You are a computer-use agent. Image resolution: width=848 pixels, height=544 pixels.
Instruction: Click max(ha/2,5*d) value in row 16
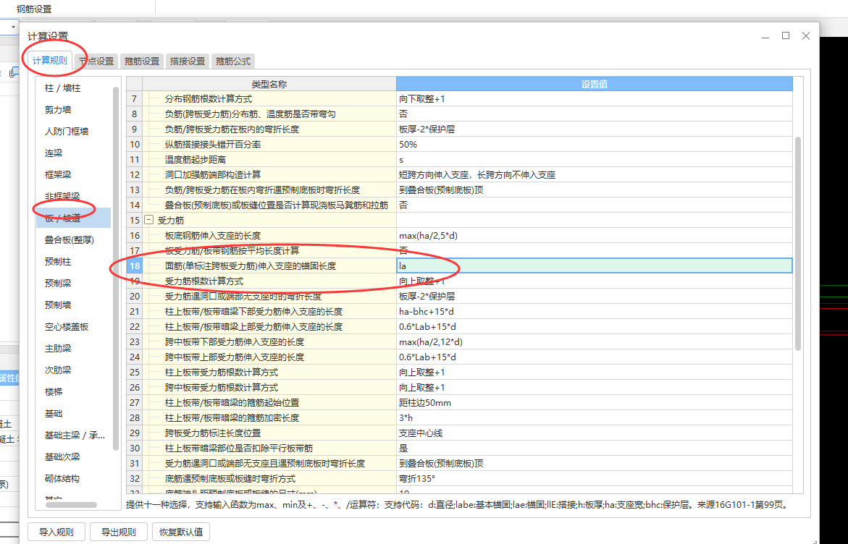coord(595,236)
